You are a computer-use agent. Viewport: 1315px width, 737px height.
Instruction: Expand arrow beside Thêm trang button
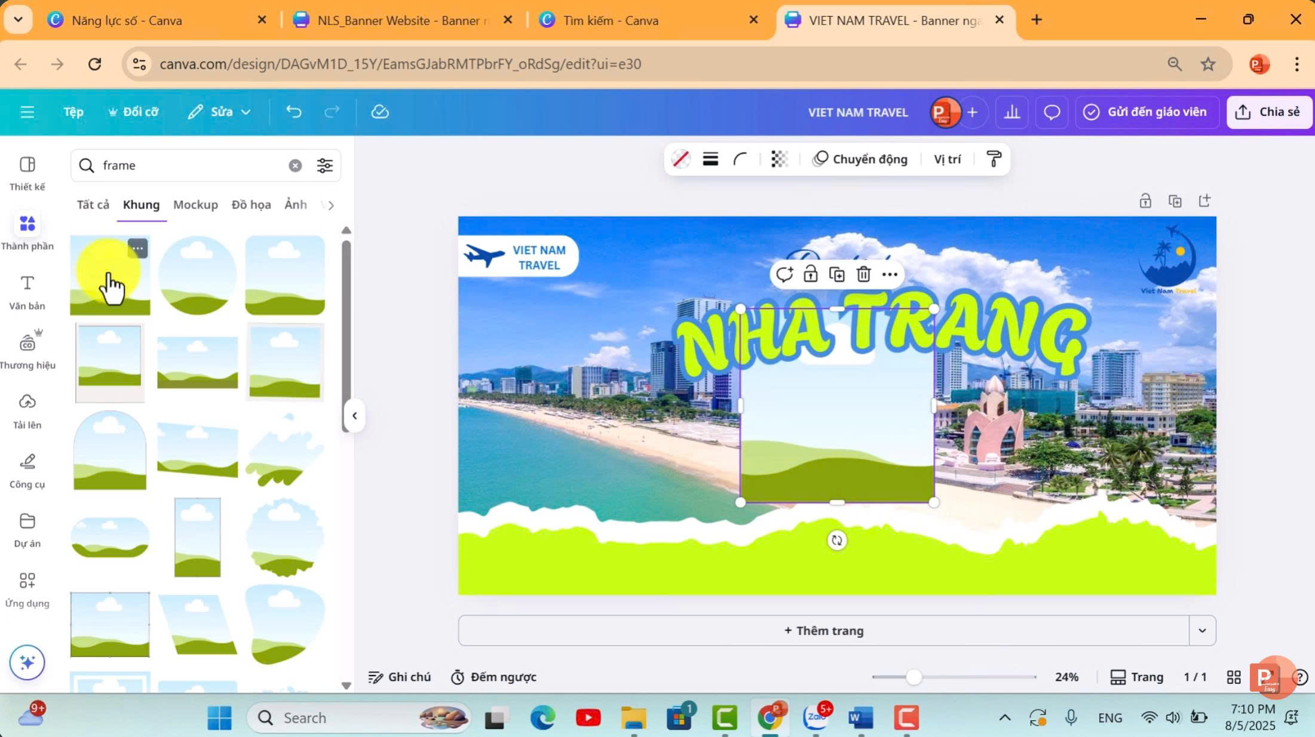1202,631
